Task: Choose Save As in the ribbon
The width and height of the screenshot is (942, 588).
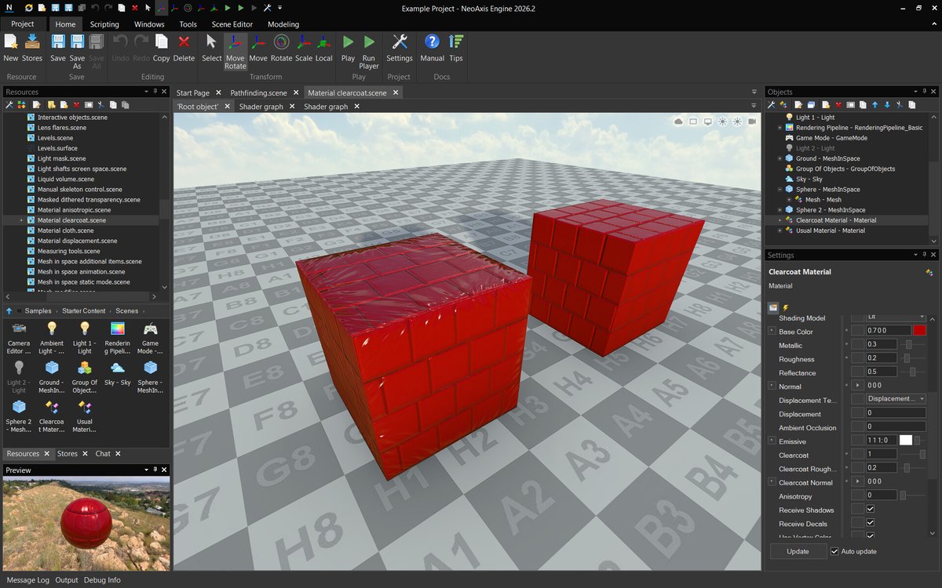Action: point(77,52)
